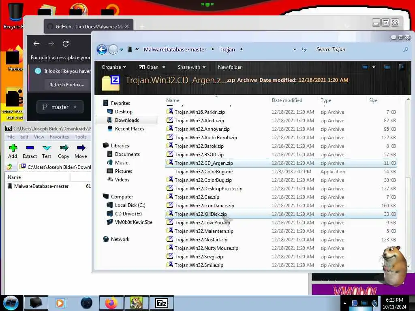Open a new Firefox tab with plus
The height and width of the screenshot is (311, 415).
point(142,27)
